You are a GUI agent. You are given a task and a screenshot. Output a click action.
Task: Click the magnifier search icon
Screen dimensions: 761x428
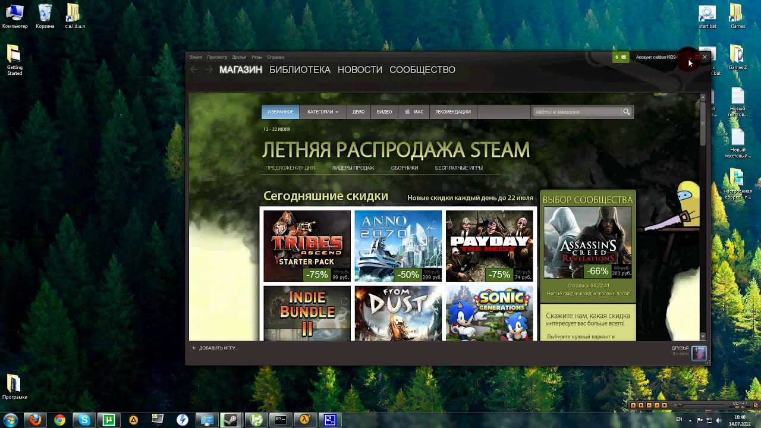coord(626,112)
